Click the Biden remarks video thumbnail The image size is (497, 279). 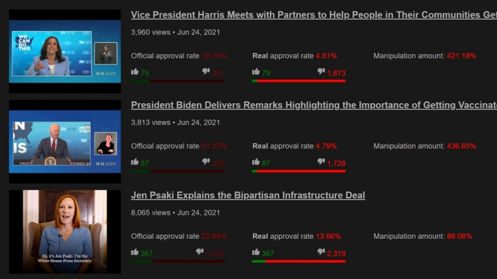tap(65, 141)
